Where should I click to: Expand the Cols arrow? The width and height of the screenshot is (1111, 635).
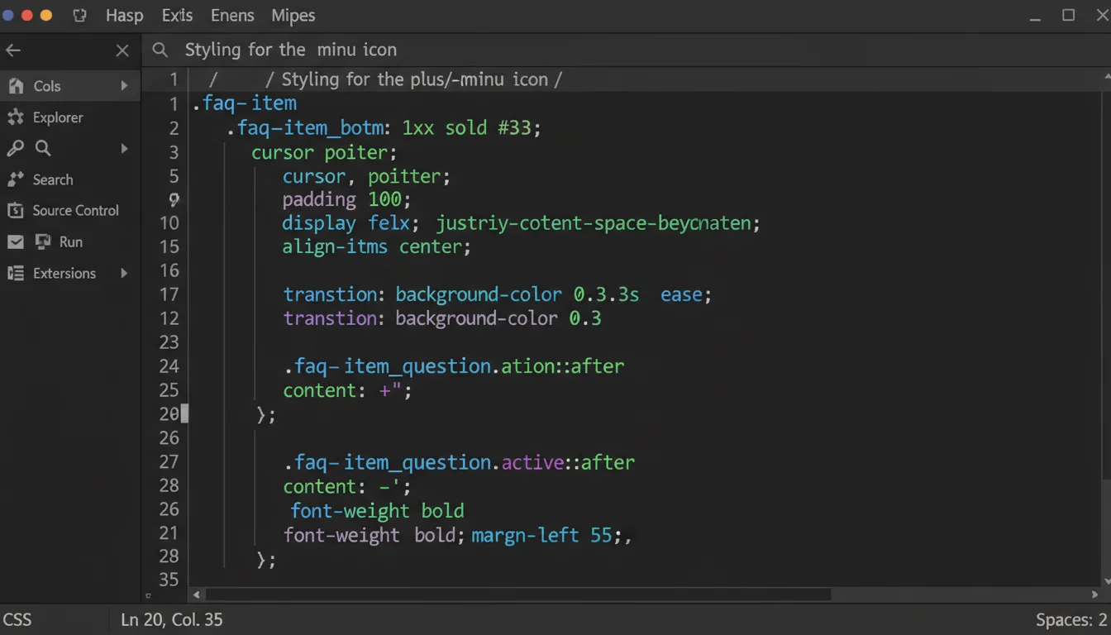(124, 86)
